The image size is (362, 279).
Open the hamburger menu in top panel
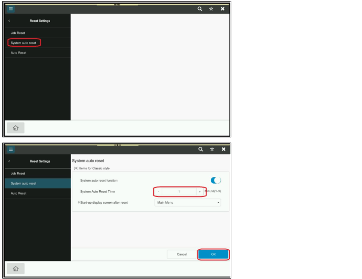click(x=10, y=9)
